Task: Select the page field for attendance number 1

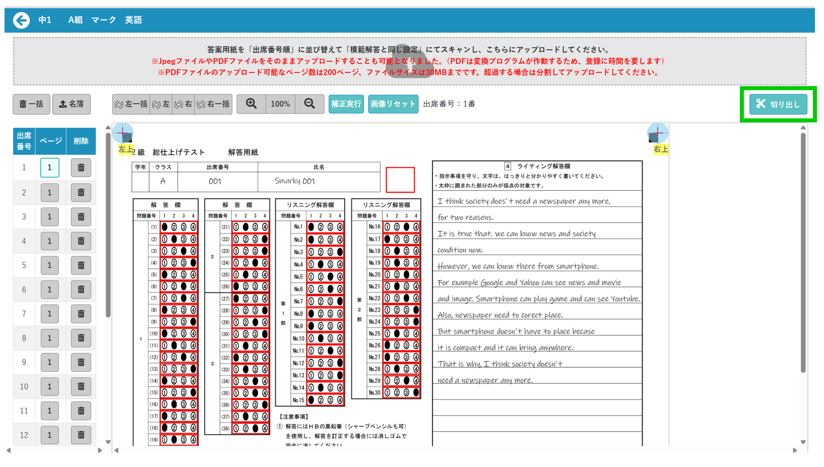Action: (x=49, y=168)
